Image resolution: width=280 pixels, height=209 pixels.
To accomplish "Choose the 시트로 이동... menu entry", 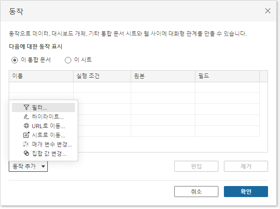I will (43, 135).
